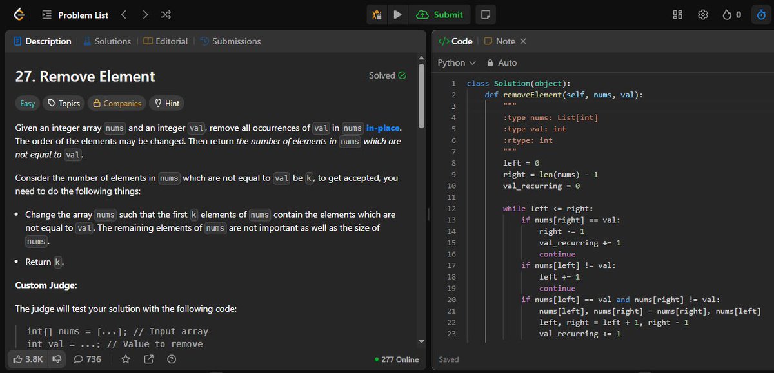774x373 pixels.
Task: Place cursor on code line 1 class Solution
Action: (x=519, y=83)
